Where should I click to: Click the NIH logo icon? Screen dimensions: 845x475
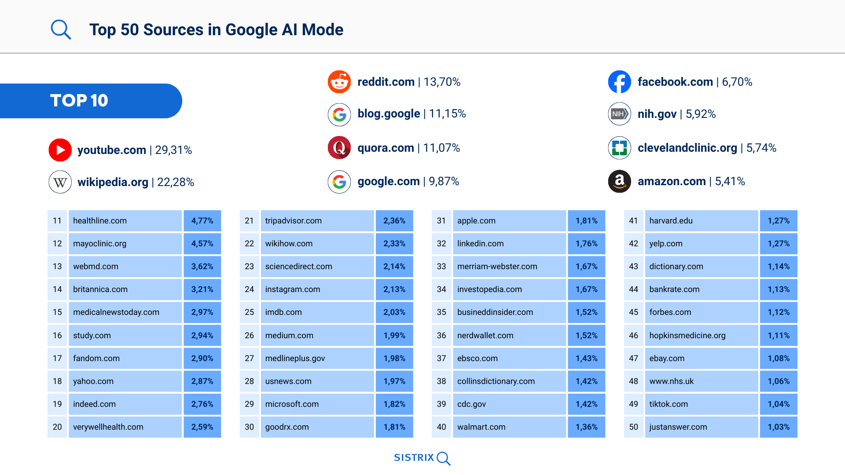pos(619,114)
